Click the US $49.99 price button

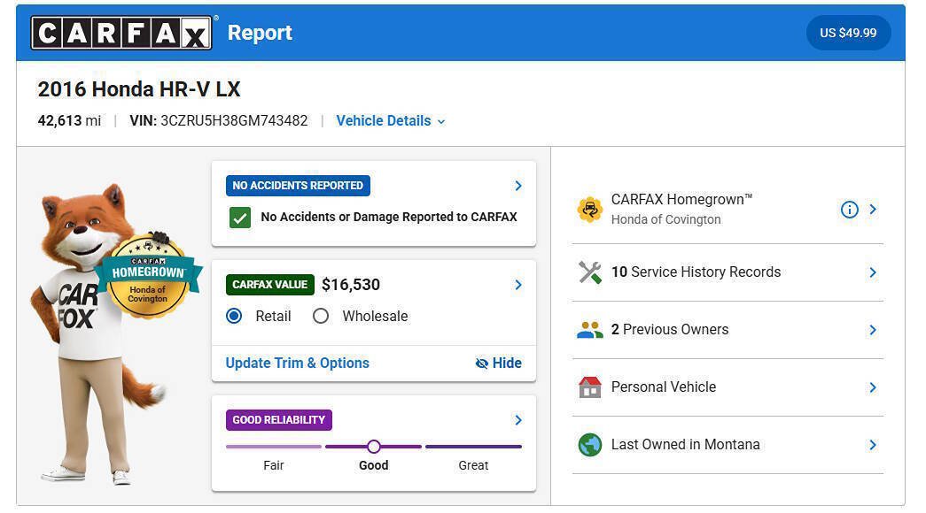pyautogui.click(x=848, y=33)
